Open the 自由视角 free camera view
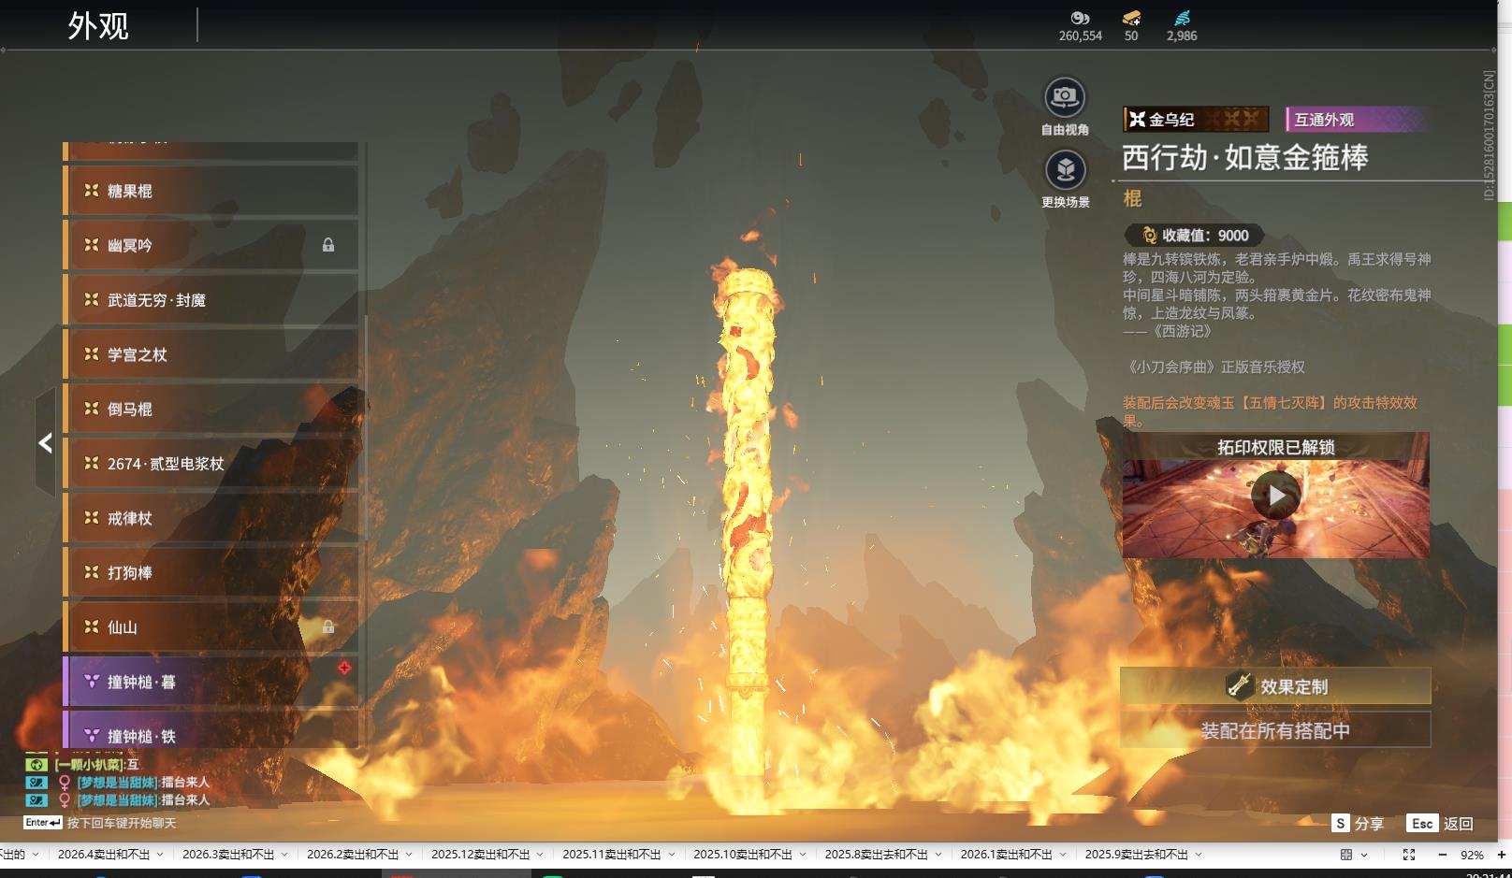This screenshot has width=1512, height=878. pos(1064,97)
